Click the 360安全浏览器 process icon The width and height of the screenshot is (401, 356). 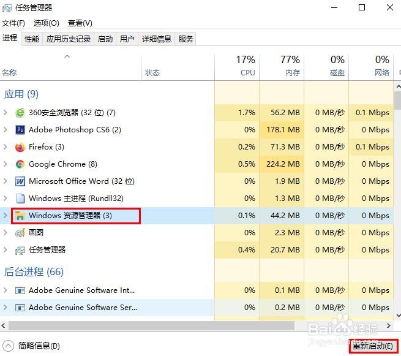[x=20, y=113]
